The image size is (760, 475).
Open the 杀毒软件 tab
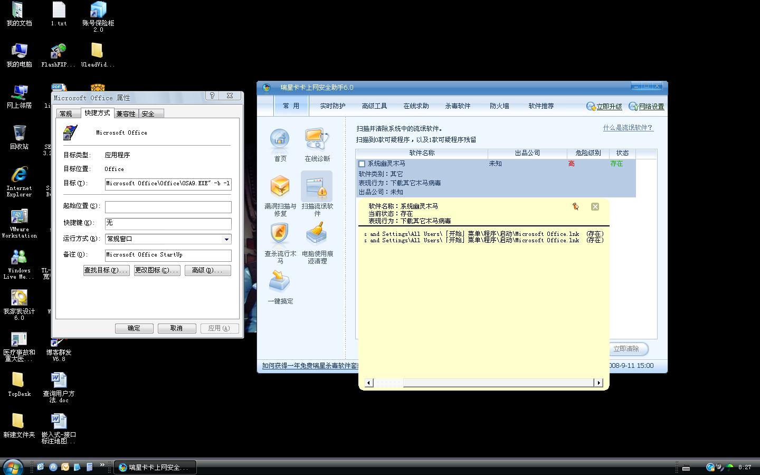(x=458, y=106)
